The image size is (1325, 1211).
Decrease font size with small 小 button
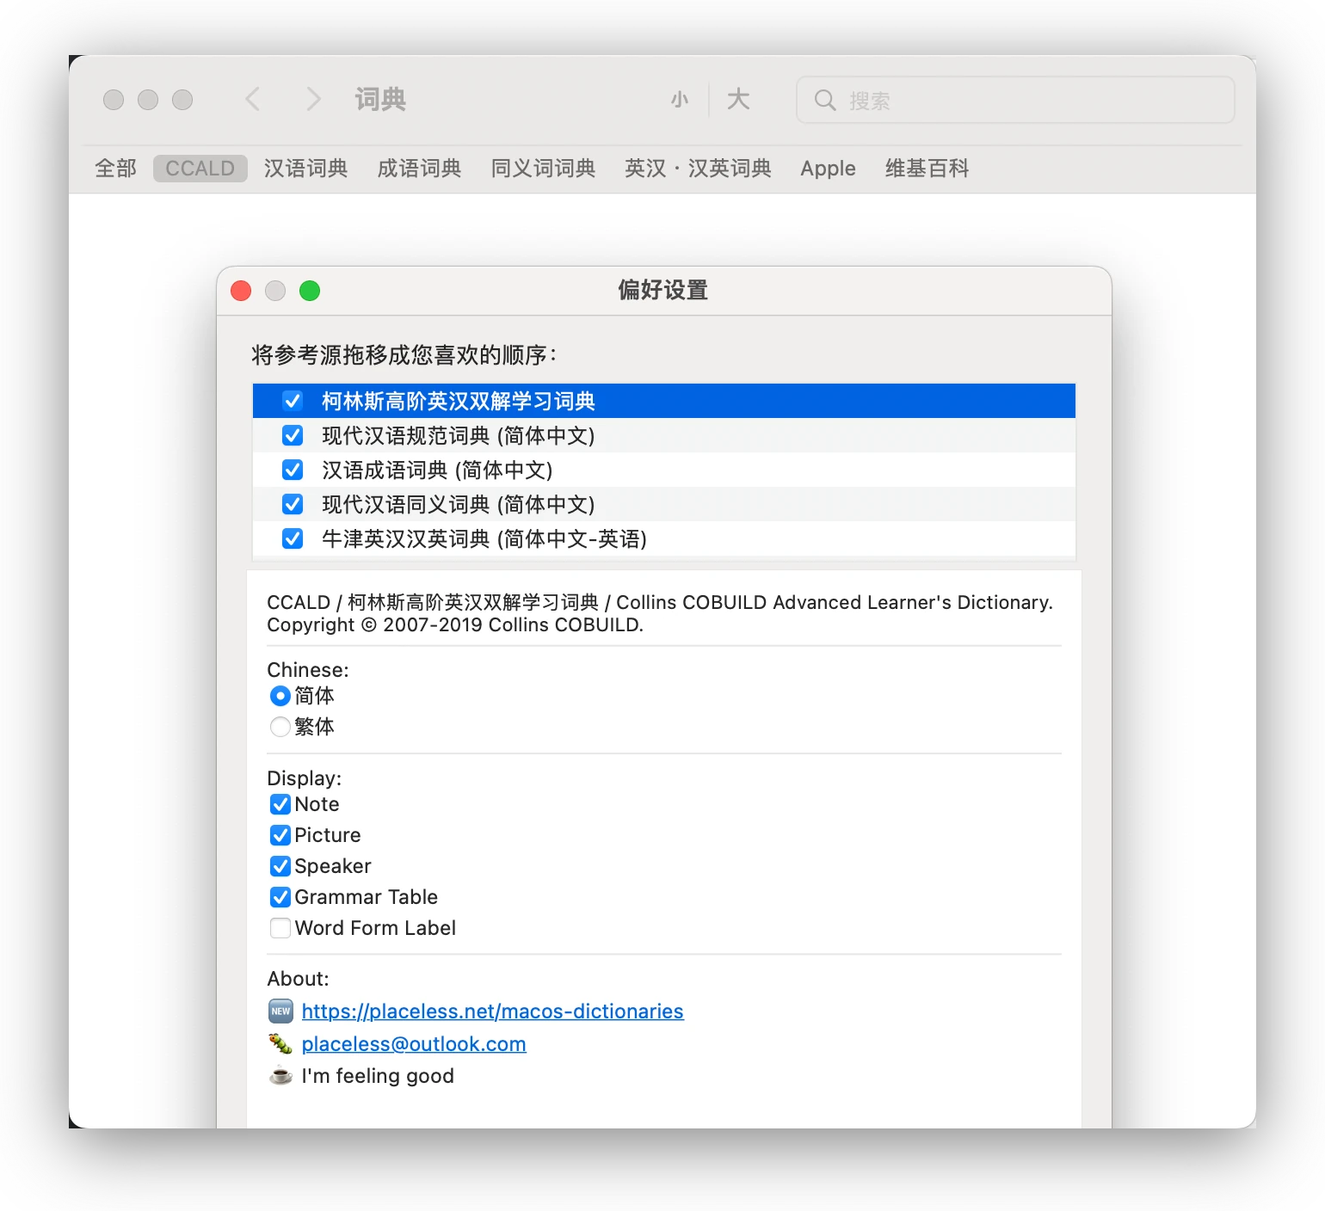point(680,100)
